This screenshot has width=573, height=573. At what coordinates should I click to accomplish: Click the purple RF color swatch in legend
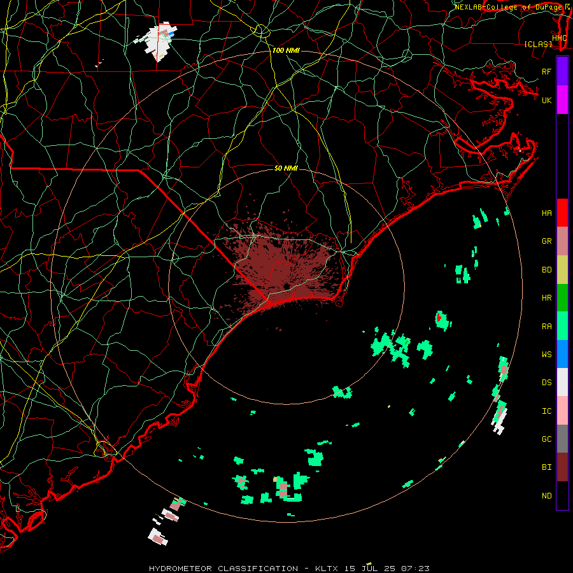click(x=562, y=71)
